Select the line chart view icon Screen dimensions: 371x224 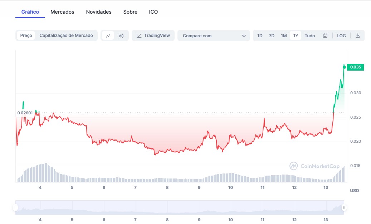pos(108,36)
